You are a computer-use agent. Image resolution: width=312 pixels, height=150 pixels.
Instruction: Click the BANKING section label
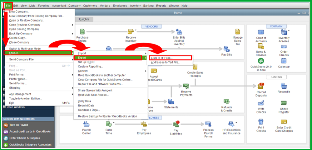[276, 77]
